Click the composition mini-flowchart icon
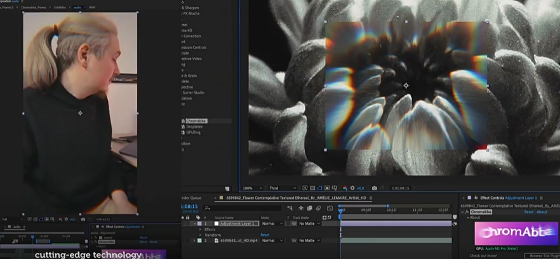 [x=290, y=208]
